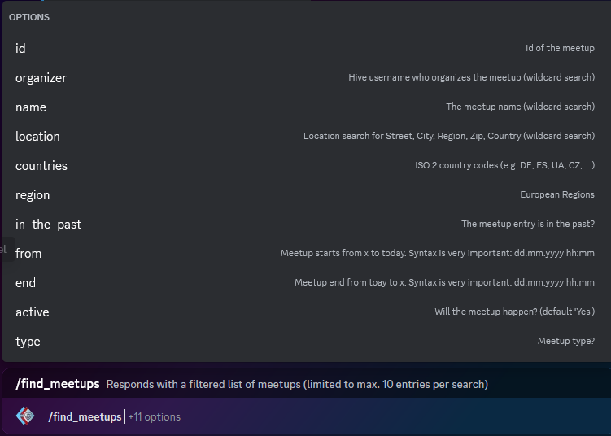611x436 pixels.
Task: Click the +11 options hint
Action: (155, 417)
